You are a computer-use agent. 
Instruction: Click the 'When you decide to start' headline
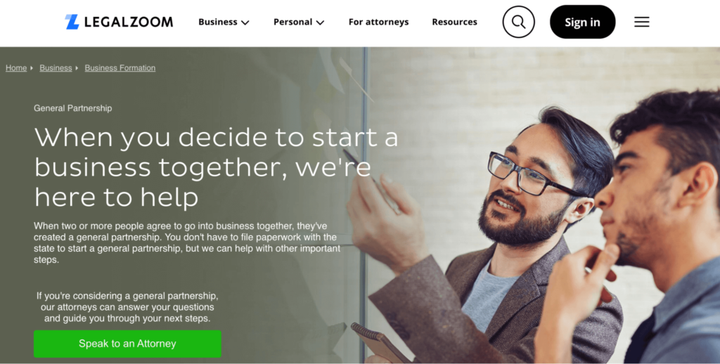[x=216, y=167]
